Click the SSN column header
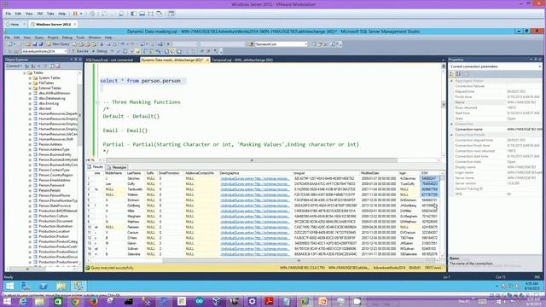The image size is (546, 307). click(430, 173)
